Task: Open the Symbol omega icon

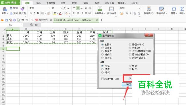Action: click(x=174, y=9)
